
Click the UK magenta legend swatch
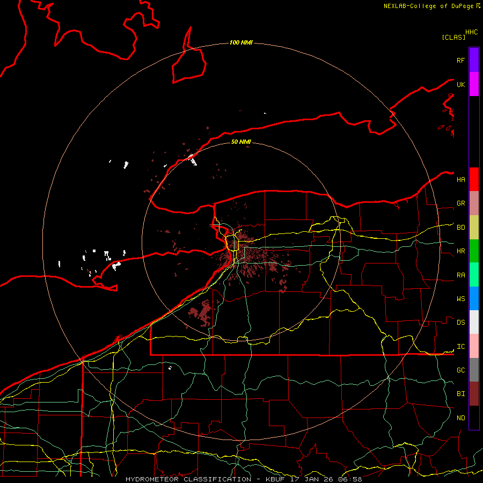pos(474,84)
